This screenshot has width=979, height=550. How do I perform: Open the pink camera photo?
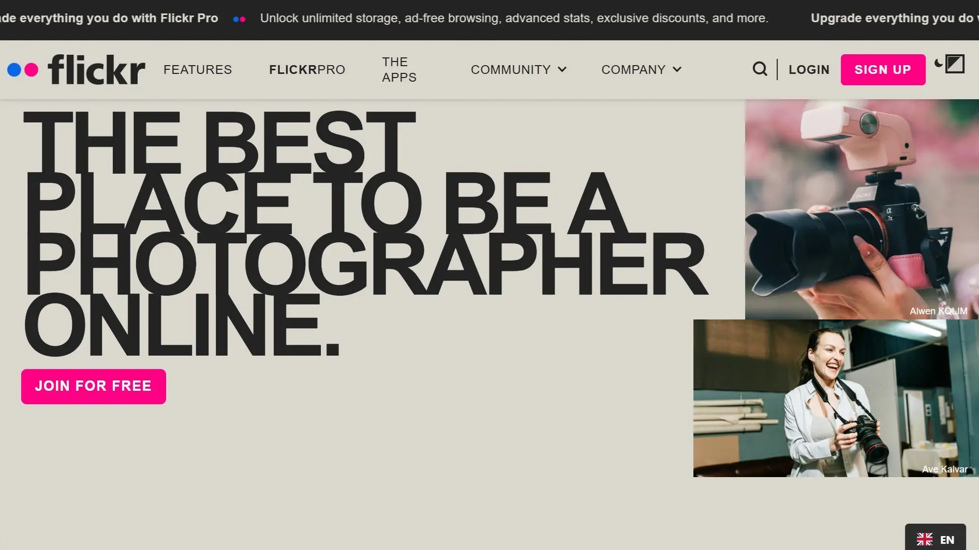tap(862, 207)
